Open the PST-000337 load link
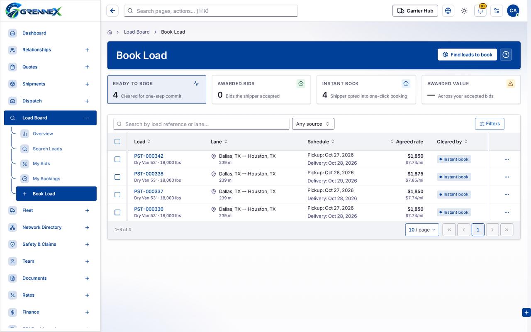The height and width of the screenshot is (332, 531). 149,191
